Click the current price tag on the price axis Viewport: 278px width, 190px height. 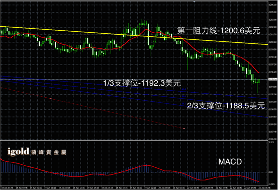point(273,79)
